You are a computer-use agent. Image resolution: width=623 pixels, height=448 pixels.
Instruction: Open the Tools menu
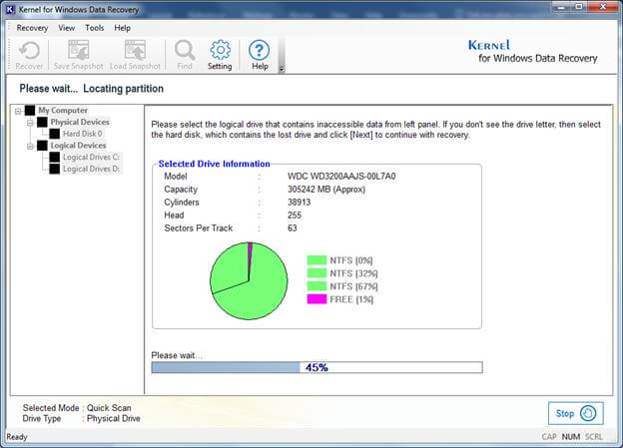tap(95, 28)
